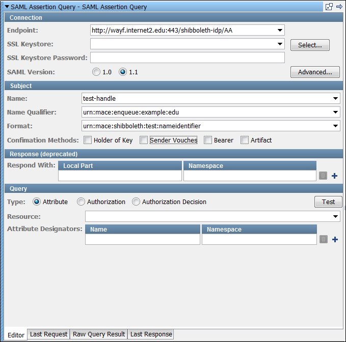Open the Raw Query Result tab
The width and height of the screenshot is (346, 342).
tap(99, 334)
